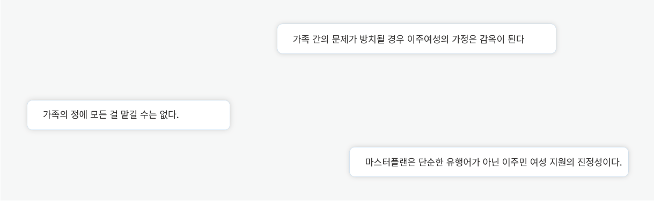Click the word 모든 in the left card
The image size is (654, 201).
click(98, 115)
